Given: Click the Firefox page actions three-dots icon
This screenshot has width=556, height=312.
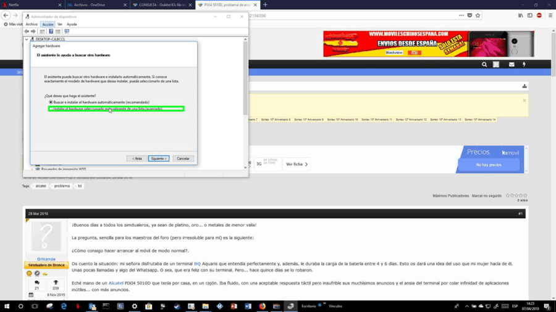Looking at the screenshot, I should (461, 15).
